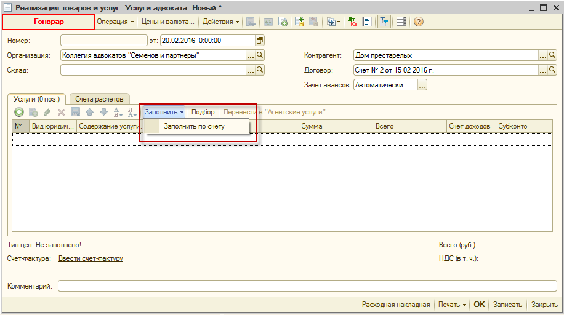The image size is (564, 315).
Task: Click into the Комментарий text field
Action: [x=307, y=286]
